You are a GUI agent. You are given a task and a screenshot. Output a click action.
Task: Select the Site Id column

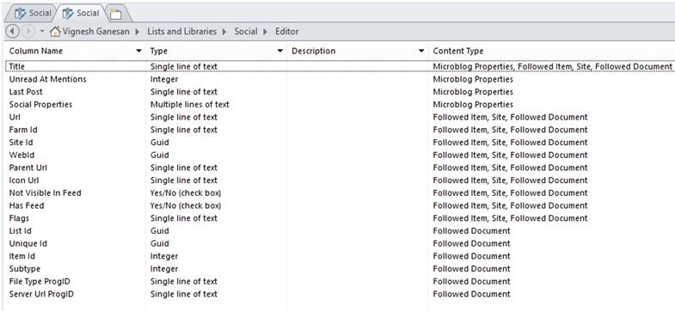pyautogui.click(x=21, y=143)
